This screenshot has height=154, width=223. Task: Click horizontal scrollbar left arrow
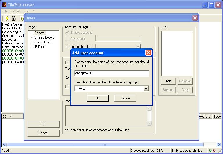[4, 145]
